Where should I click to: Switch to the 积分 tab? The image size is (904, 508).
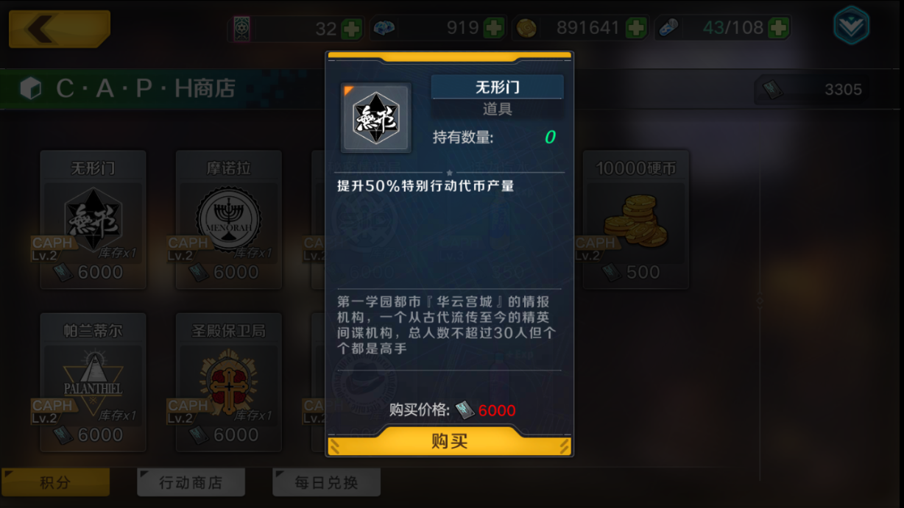pos(56,482)
